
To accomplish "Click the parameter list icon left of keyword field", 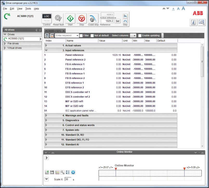I will (47, 35).
